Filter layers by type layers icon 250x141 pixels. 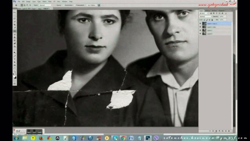[x=216, y=13]
